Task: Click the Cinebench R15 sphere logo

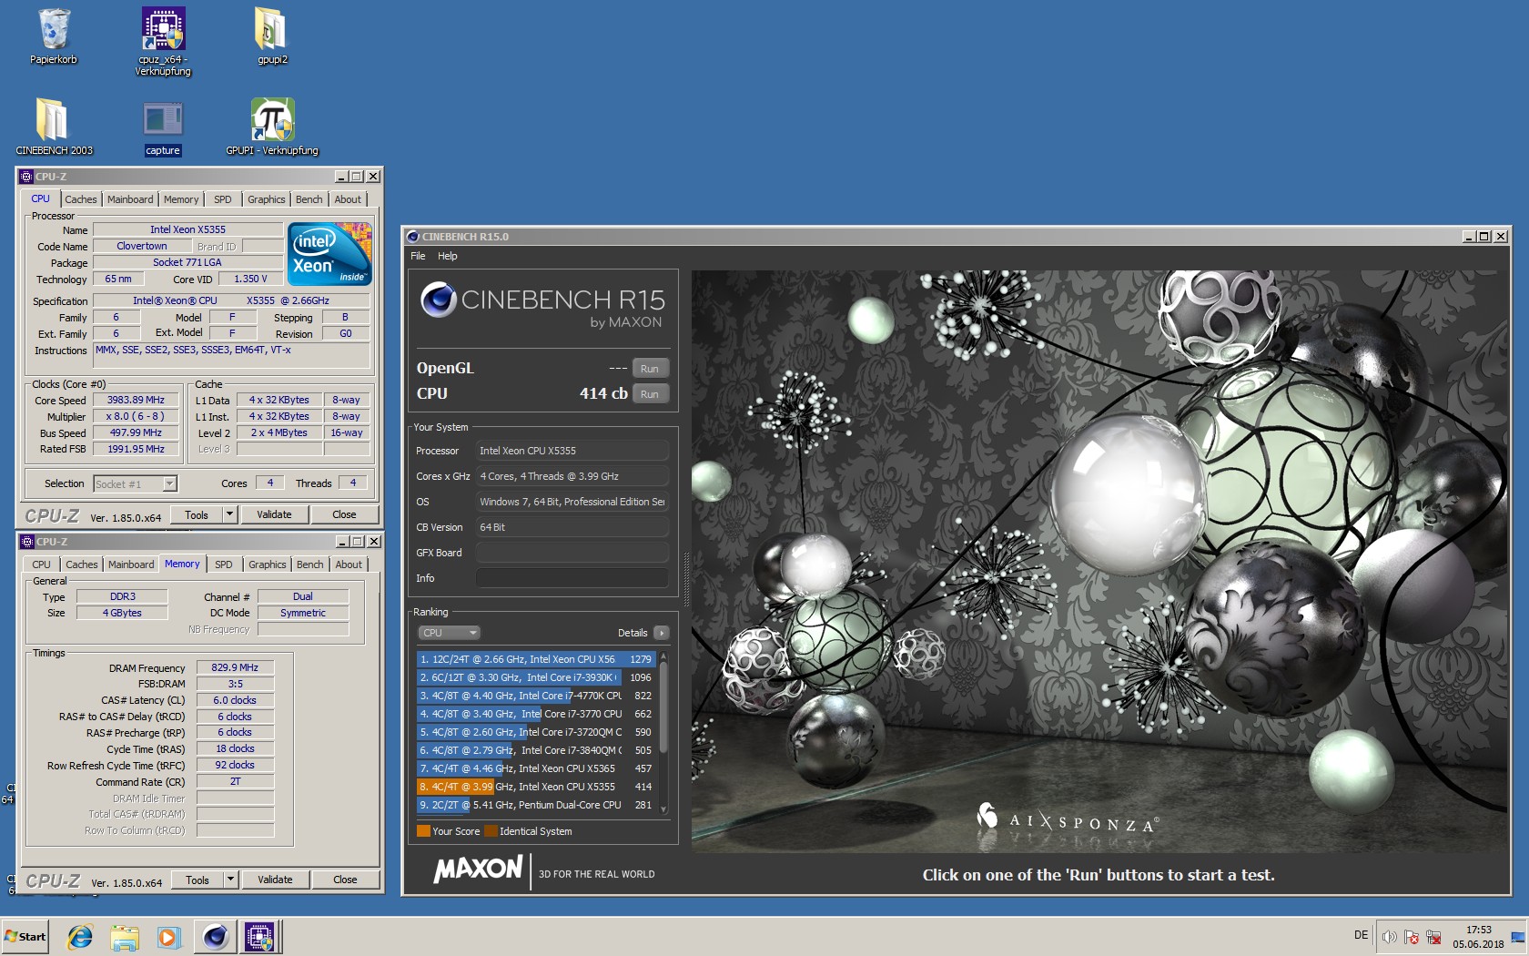Action: (439, 300)
